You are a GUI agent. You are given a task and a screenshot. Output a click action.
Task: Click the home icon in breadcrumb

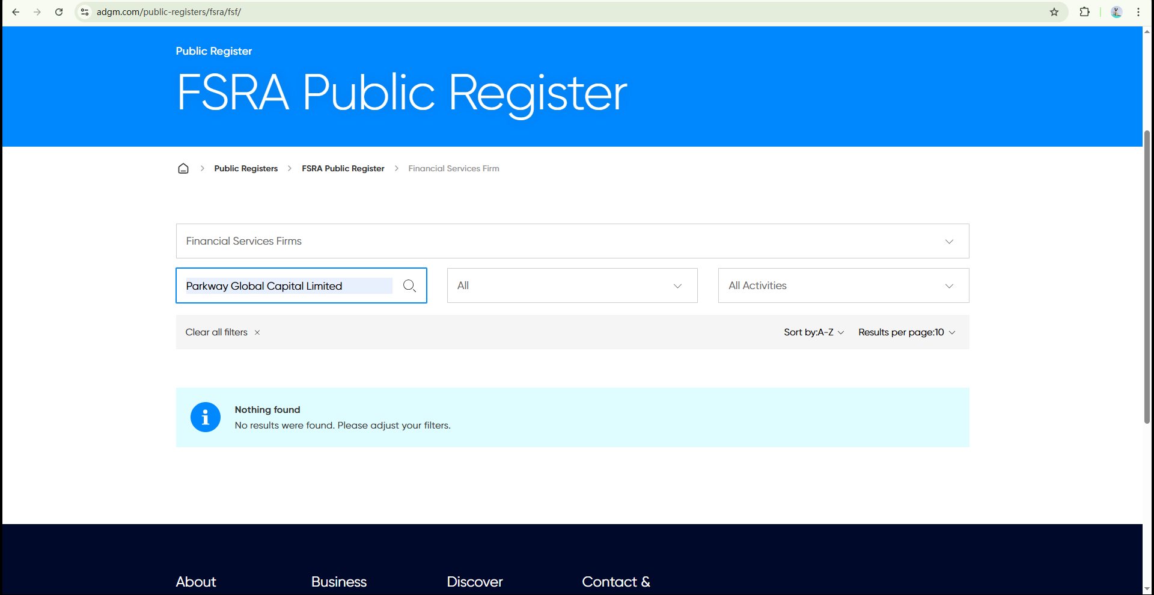click(x=183, y=168)
